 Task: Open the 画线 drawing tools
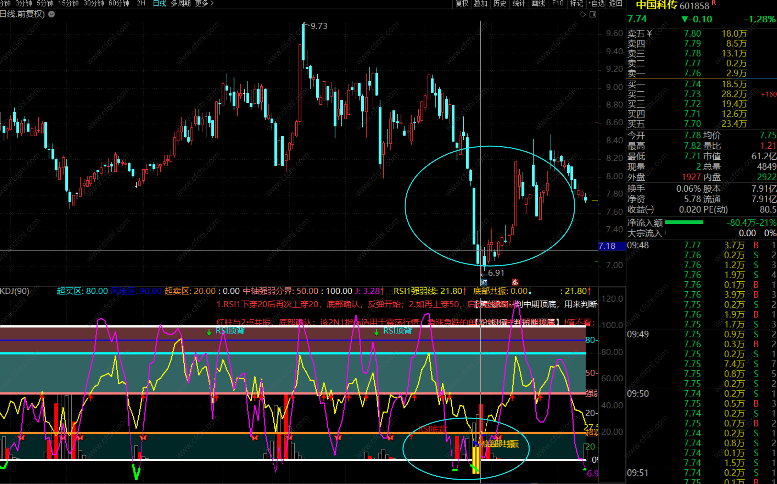tap(538, 4)
